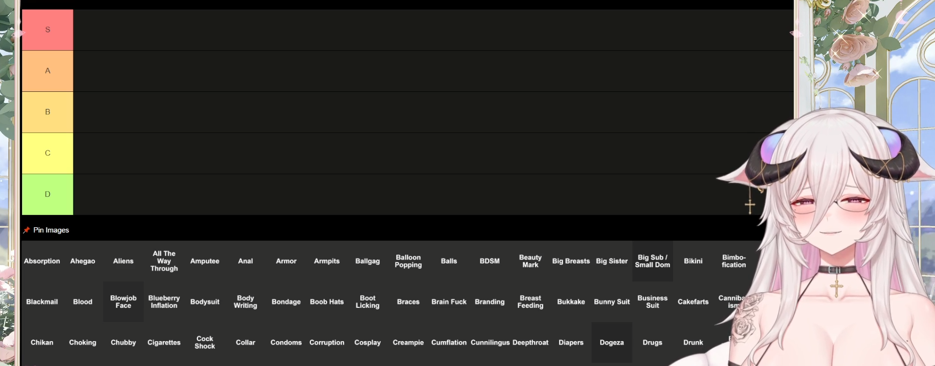This screenshot has width=935, height=366.
Task: Pick the Beauty Mark tile
Action: 530,261
